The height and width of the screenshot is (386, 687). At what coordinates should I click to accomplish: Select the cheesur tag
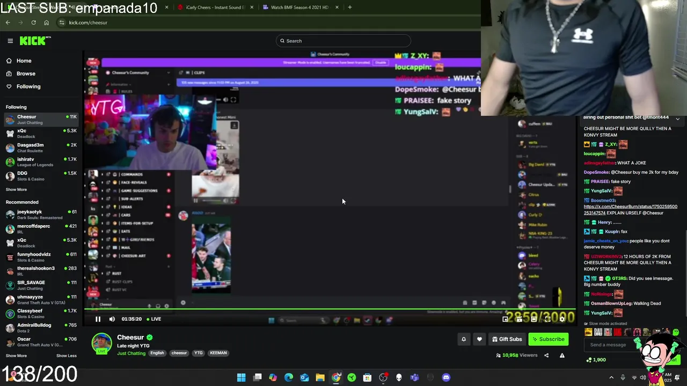click(x=179, y=353)
